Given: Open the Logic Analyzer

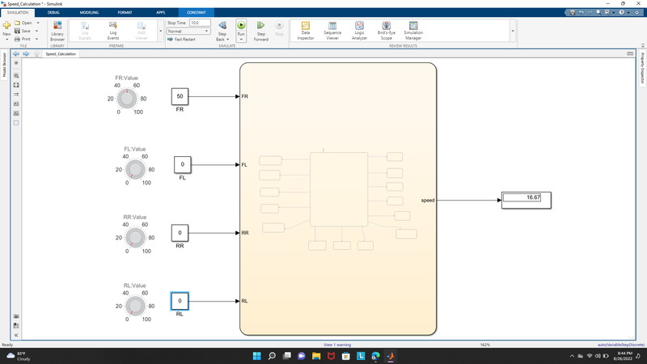Looking at the screenshot, I should pyautogui.click(x=359, y=31).
